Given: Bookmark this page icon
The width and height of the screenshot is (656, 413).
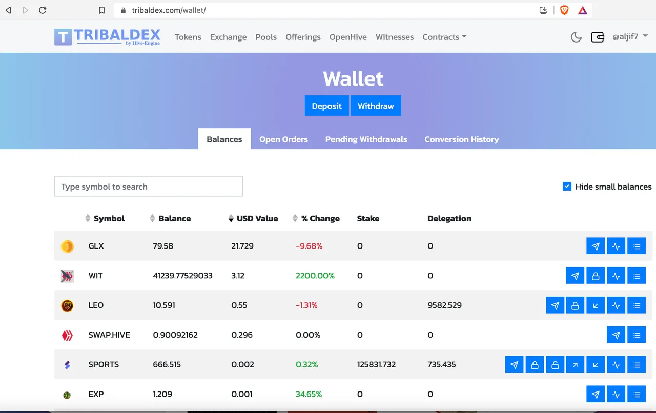Looking at the screenshot, I should [x=102, y=10].
